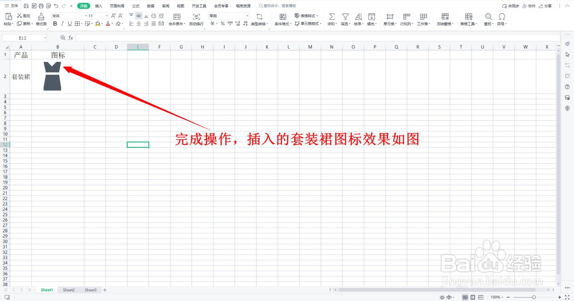Toggle Italic formatting
Image resolution: width=574 pixels, height=301 pixels.
click(62, 24)
